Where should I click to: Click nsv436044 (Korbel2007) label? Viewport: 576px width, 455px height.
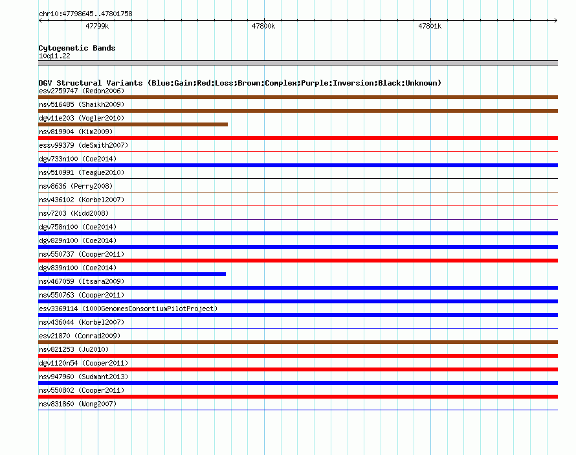[82, 322]
